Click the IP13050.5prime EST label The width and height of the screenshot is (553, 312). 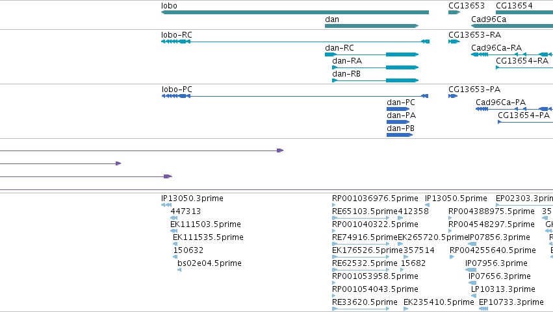pyautogui.click(x=456, y=198)
